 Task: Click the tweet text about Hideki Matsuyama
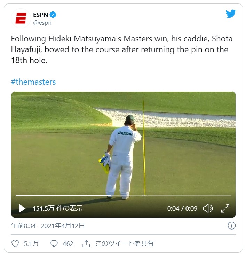point(122,49)
